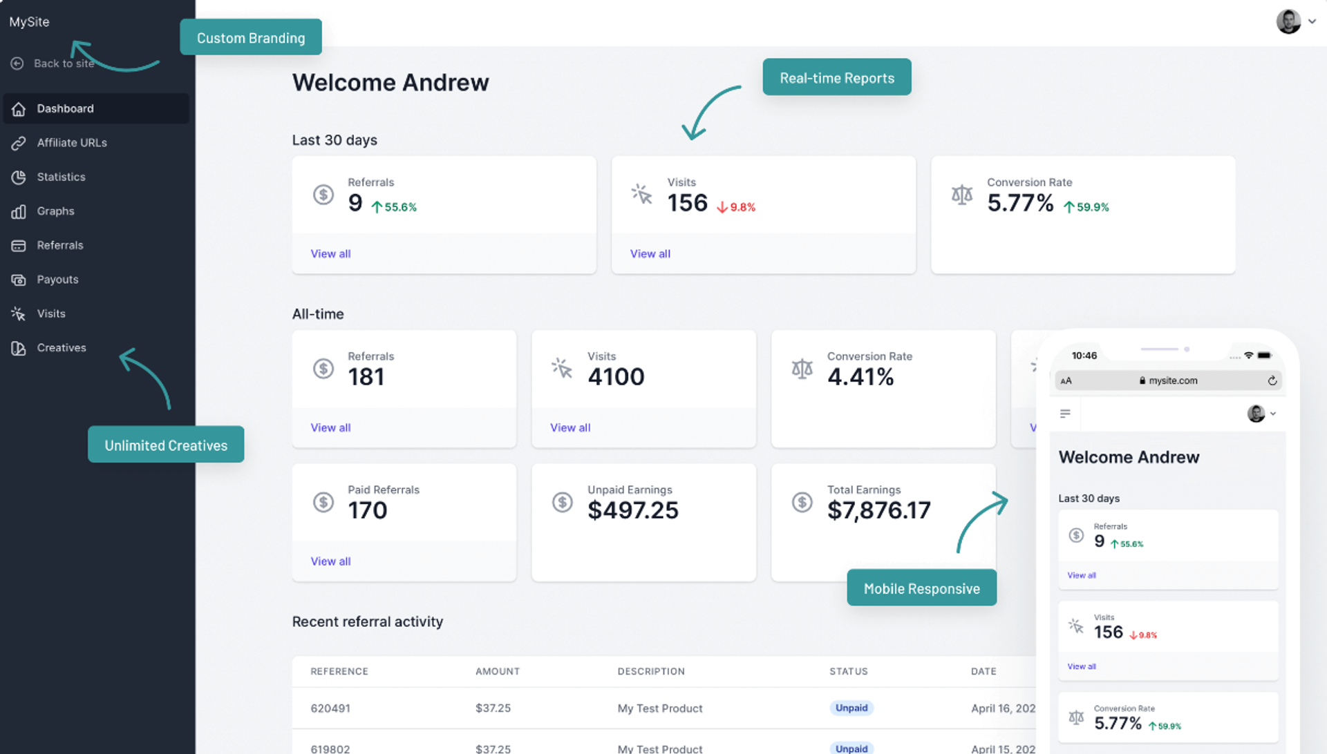Viewport: 1327px width, 754px height.
Task: Click the reload icon in the mobile address bar
Action: tap(1272, 380)
